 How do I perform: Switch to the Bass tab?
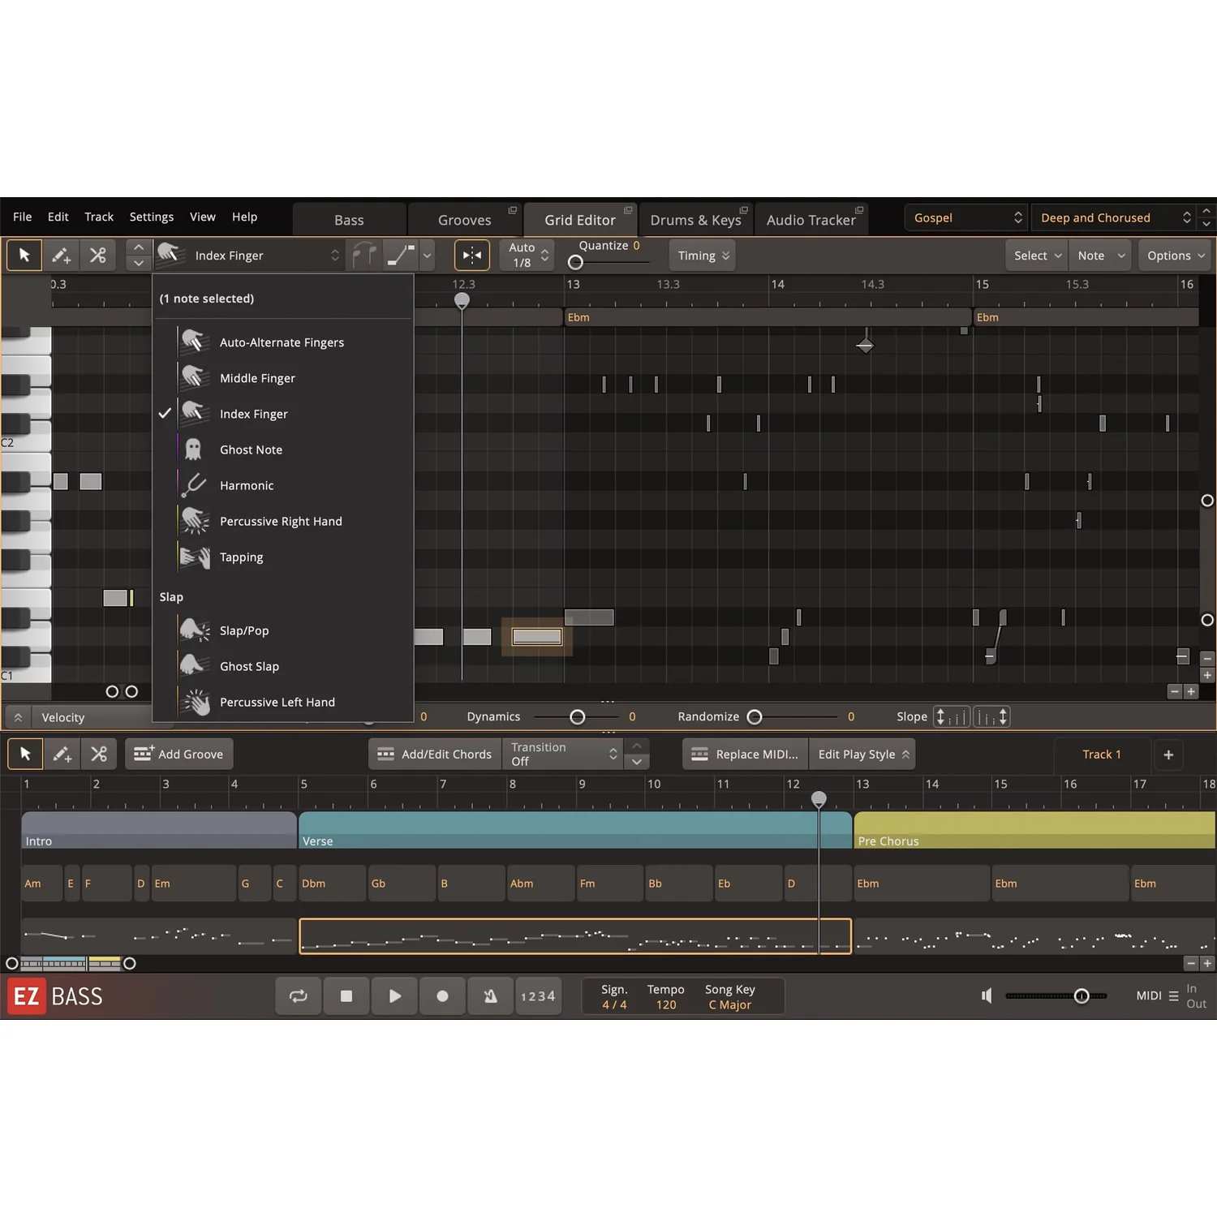349,220
